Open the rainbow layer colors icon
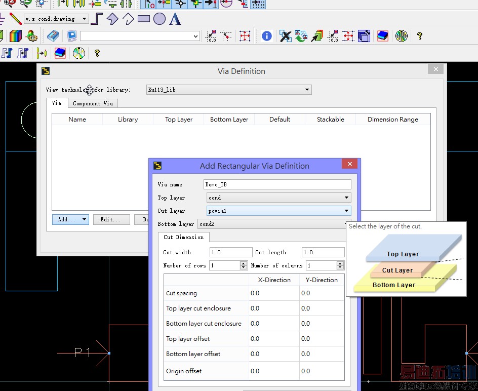The height and width of the screenshot is (391, 478). 16,36
